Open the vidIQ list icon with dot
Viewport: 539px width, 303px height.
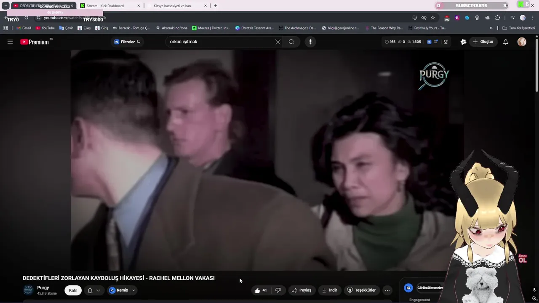point(436,42)
